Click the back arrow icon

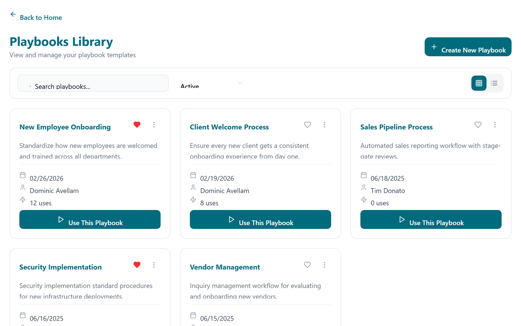(13, 14)
